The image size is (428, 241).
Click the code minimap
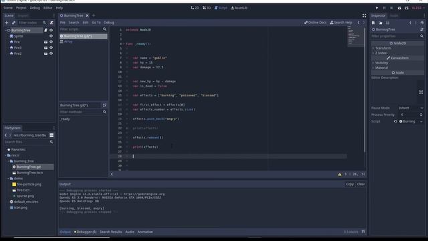(355, 36)
